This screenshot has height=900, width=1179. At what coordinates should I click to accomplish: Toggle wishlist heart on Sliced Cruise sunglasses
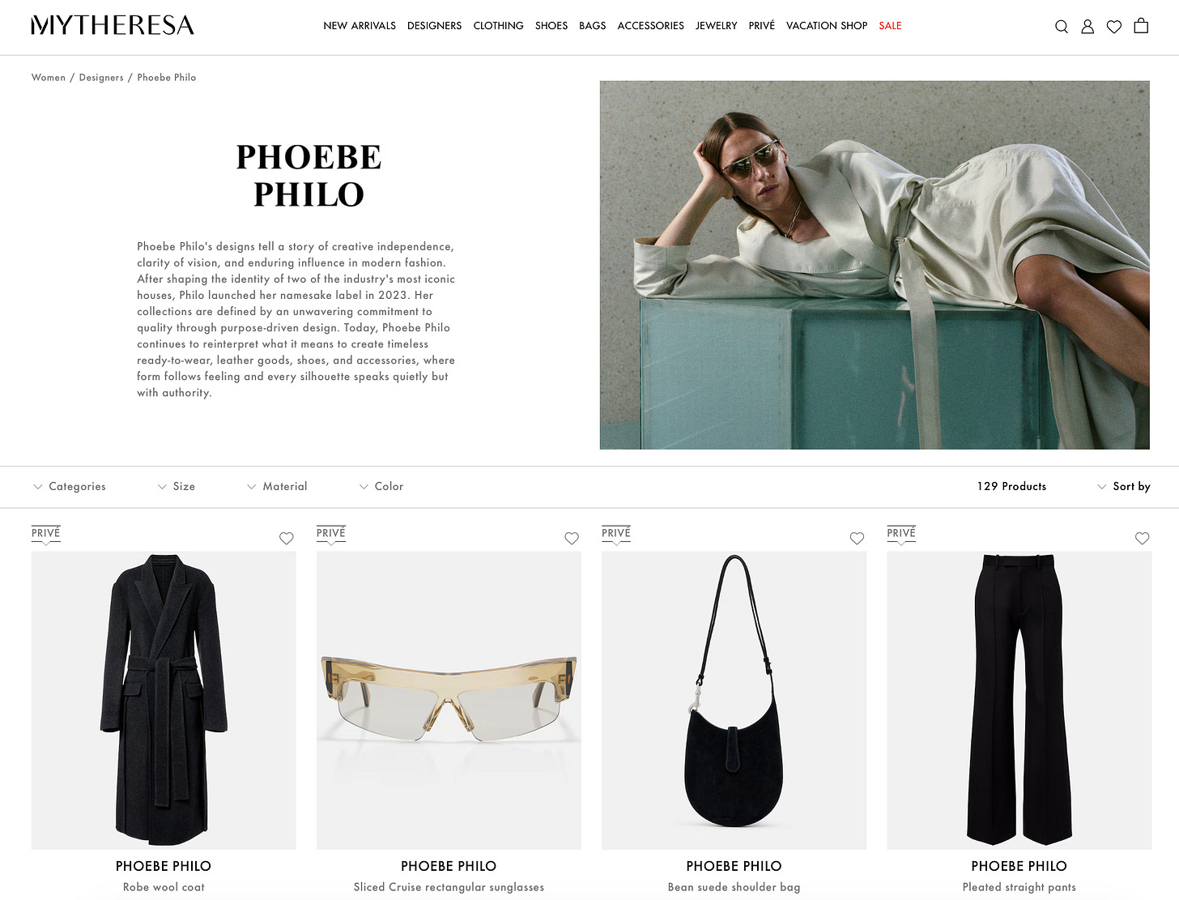572,539
